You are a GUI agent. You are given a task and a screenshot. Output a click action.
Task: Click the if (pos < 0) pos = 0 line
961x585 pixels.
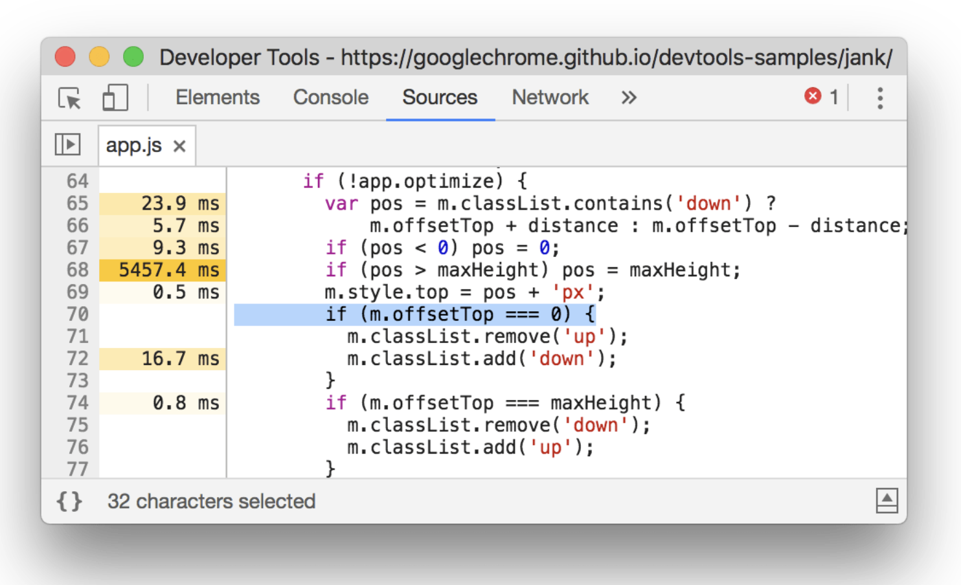coord(442,248)
